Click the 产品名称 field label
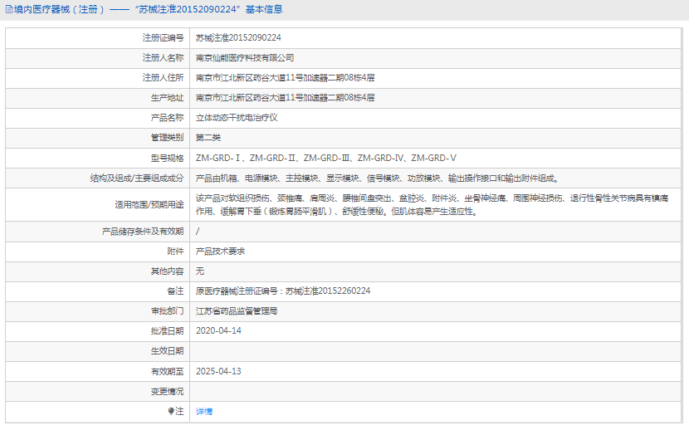The width and height of the screenshot is (689, 430). (167, 118)
